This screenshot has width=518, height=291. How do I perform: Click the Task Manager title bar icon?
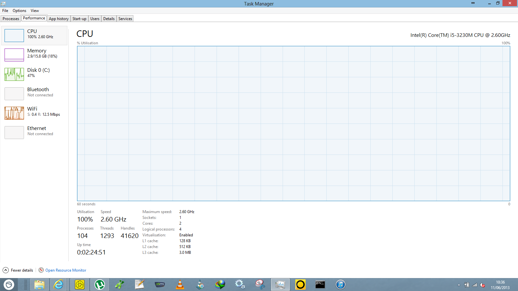[x=3, y=4]
